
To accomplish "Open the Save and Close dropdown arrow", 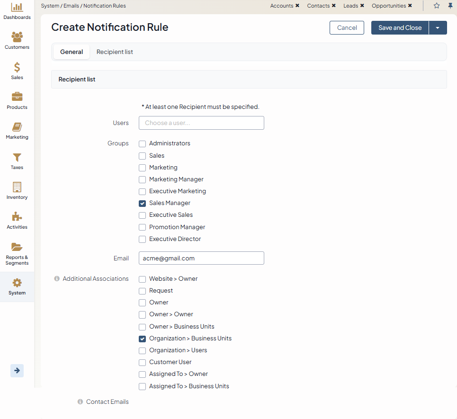I will click(438, 28).
